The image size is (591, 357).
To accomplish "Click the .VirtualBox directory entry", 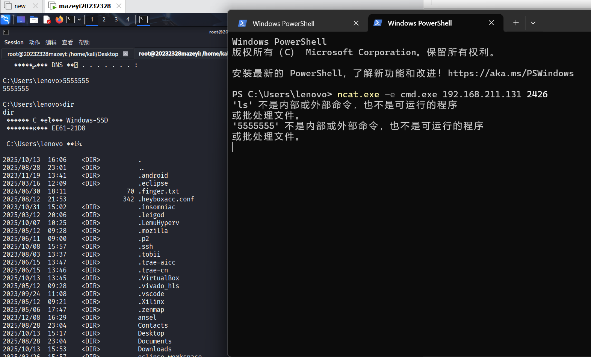I will [159, 278].
